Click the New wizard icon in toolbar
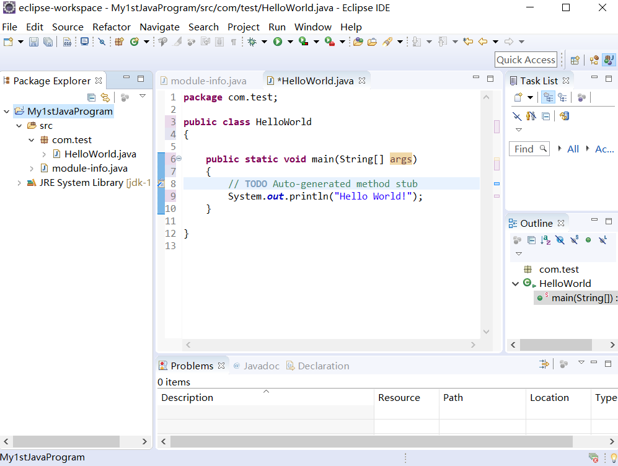This screenshot has width=618, height=466. [x=8, y=42]
